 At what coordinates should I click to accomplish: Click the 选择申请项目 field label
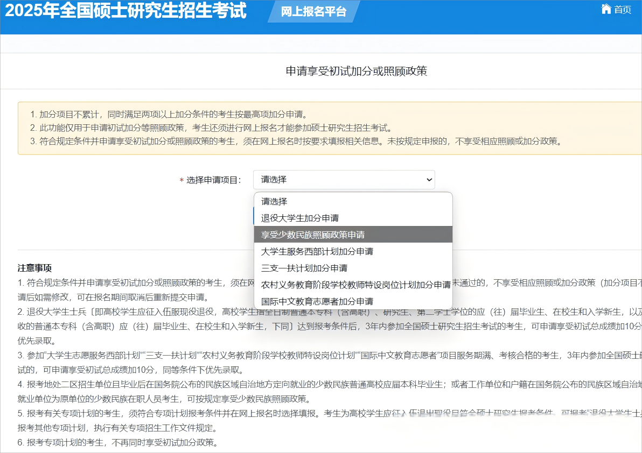(x=214, y=180)
